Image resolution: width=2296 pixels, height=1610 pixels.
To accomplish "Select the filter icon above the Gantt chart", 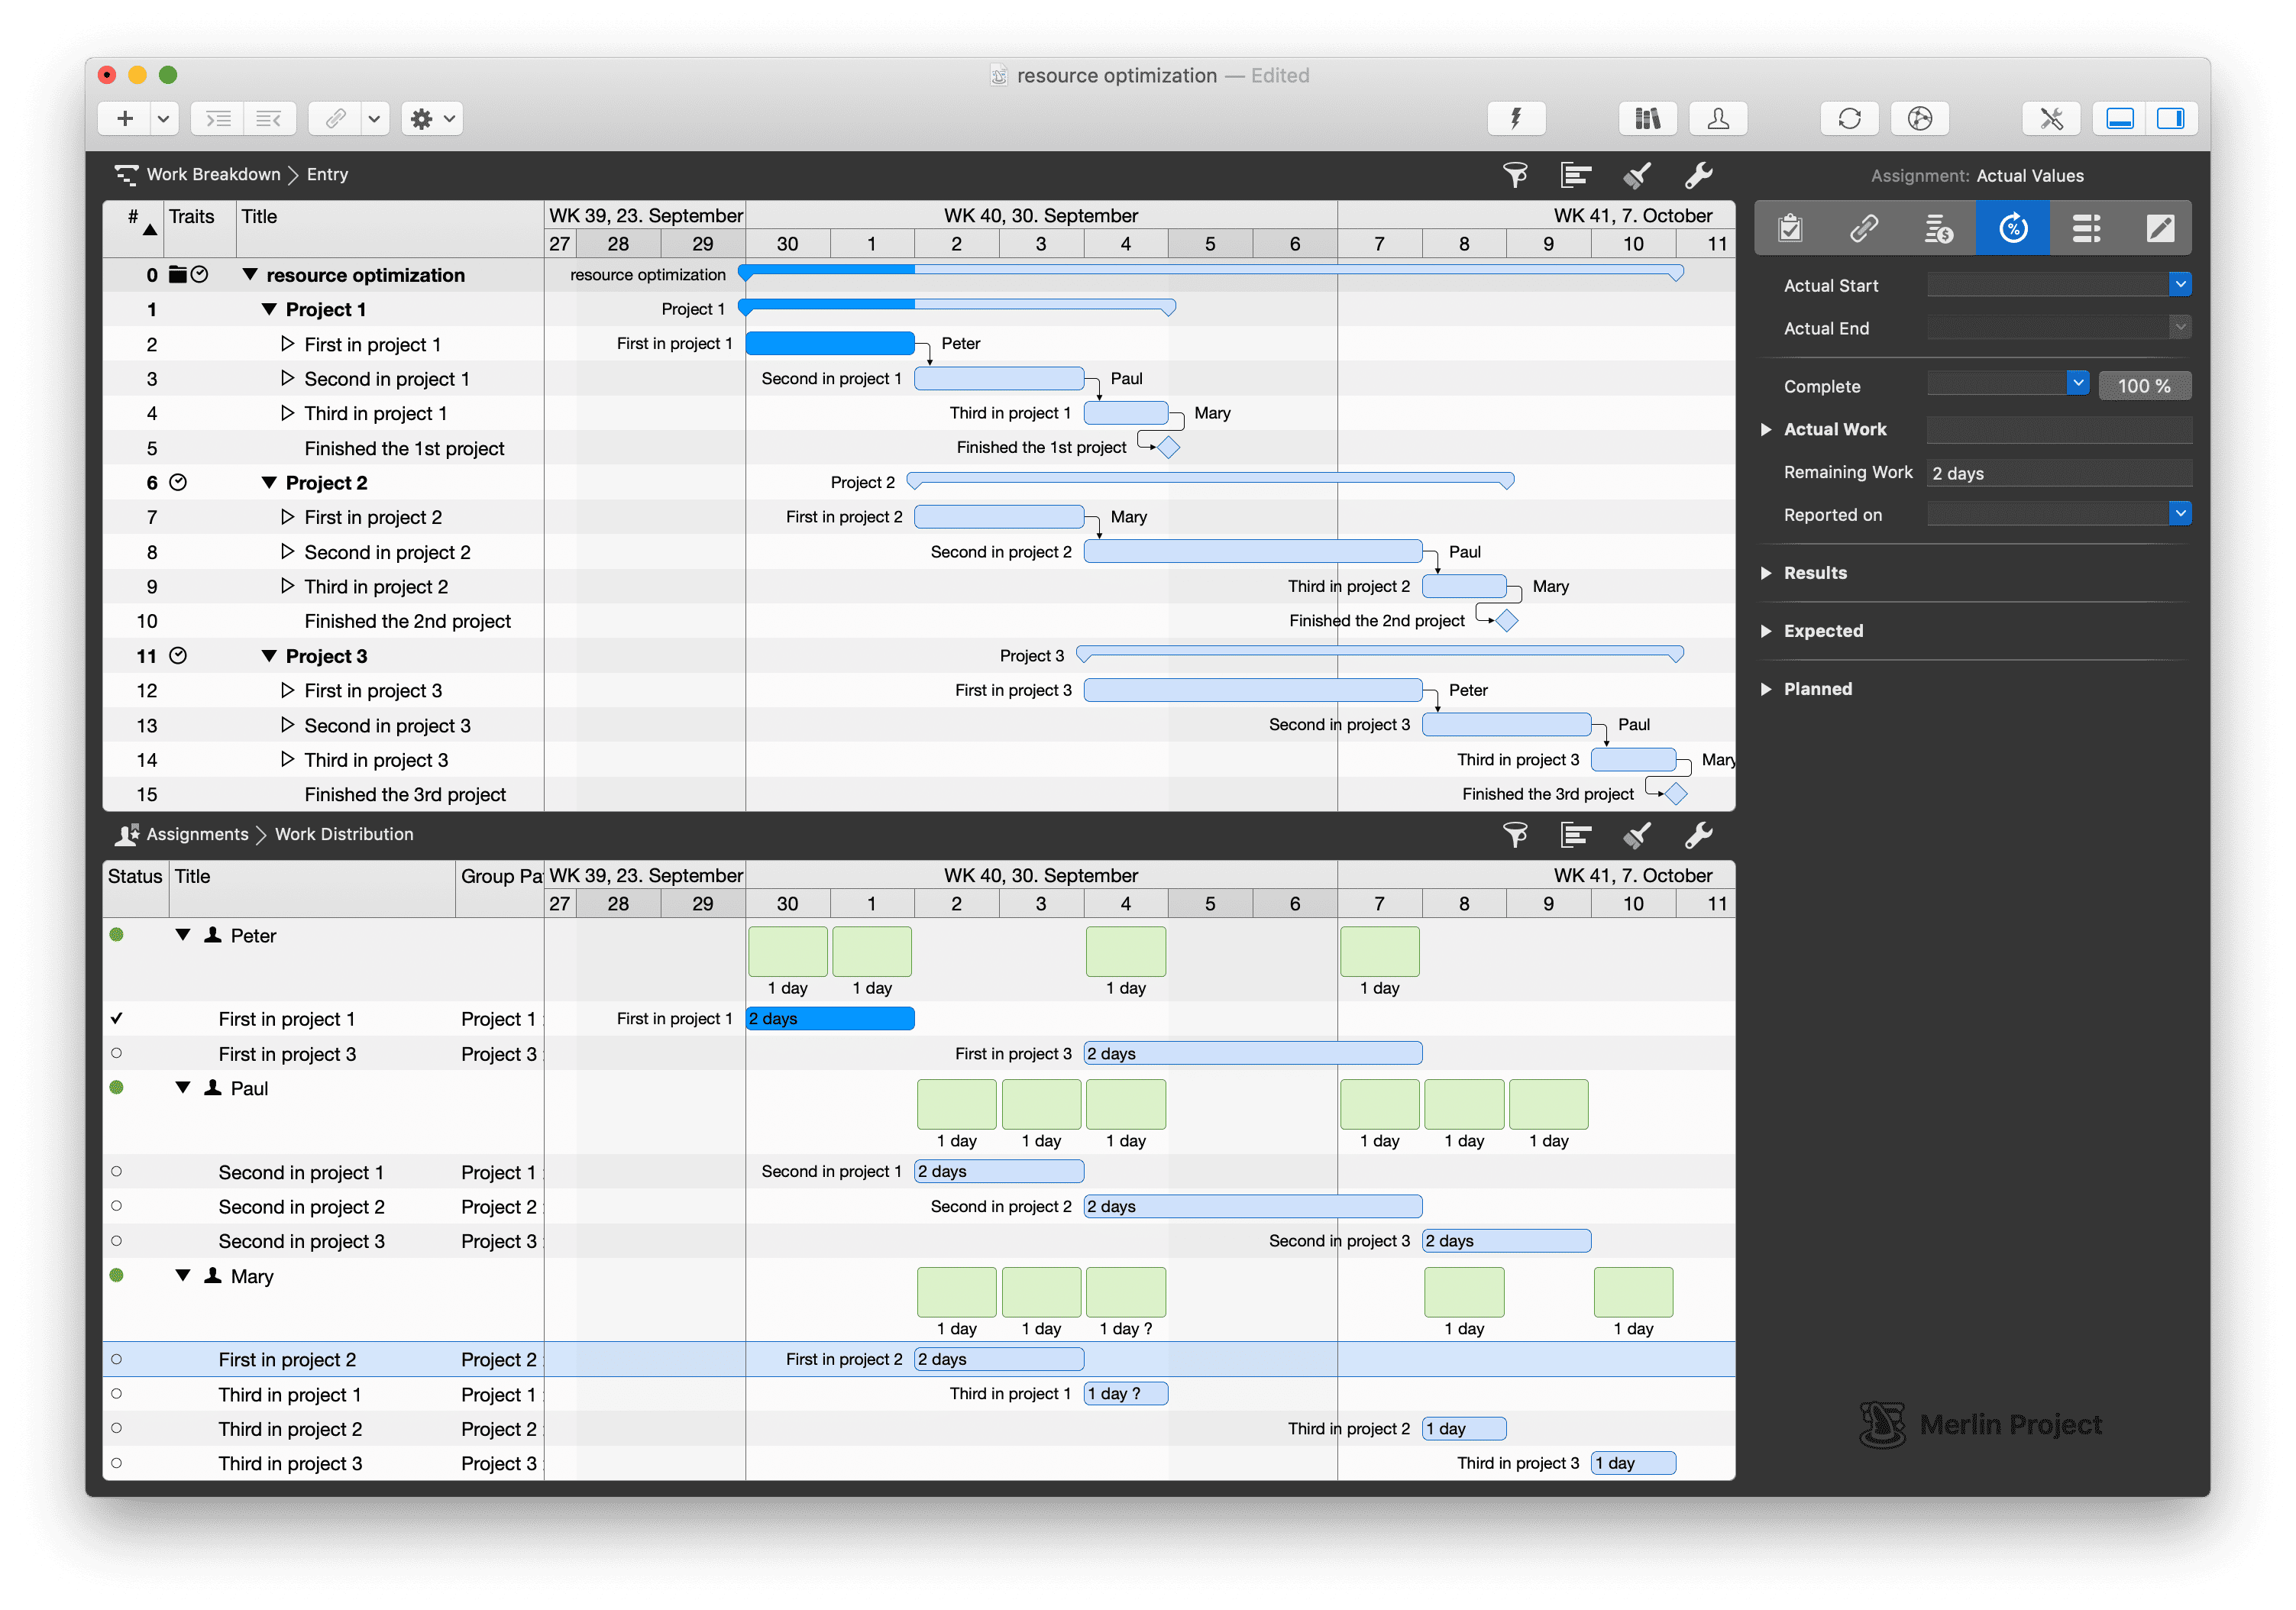I will 1515,175.
